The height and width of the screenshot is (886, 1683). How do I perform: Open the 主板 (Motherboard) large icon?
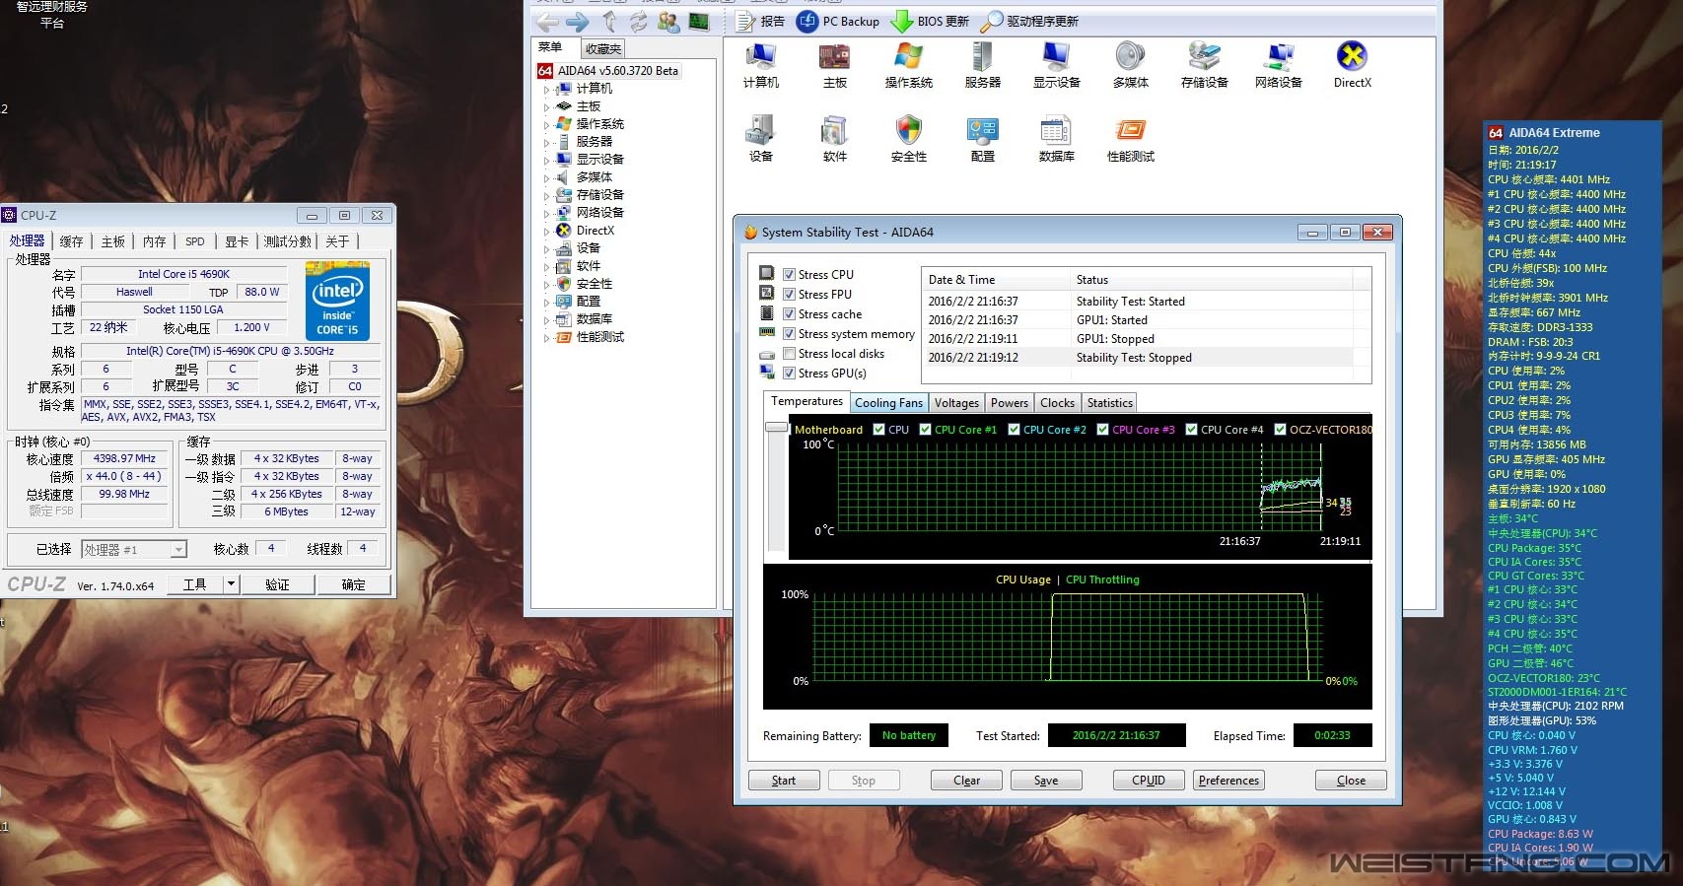834,66
